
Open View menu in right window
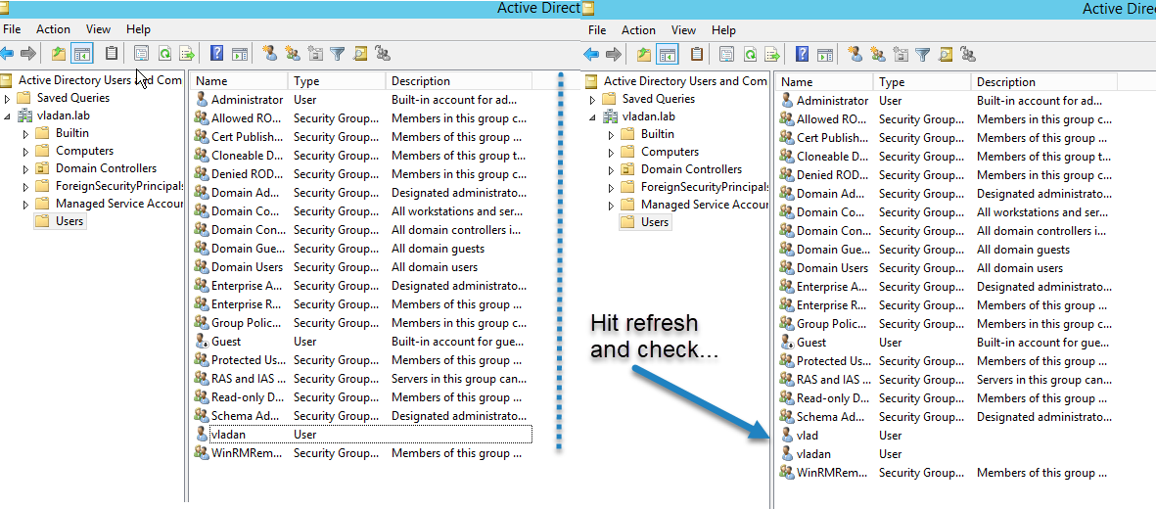point(683,30)
